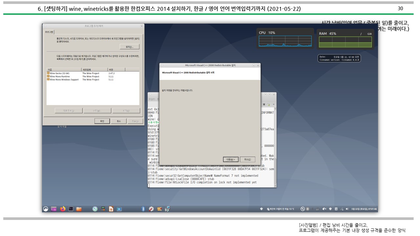The height and width of the screenshot is (236, 420).
Task: Open the orange Files folder launcher
Action: pos(79,209)
